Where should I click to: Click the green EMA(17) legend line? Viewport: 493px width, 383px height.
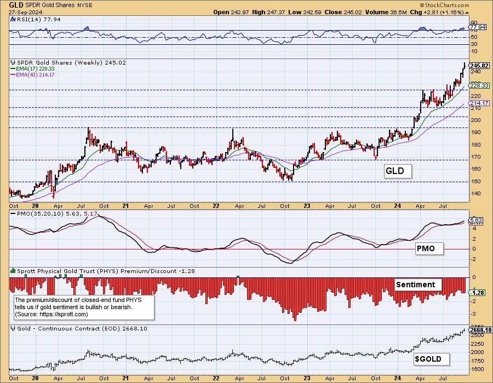point(13,69)
